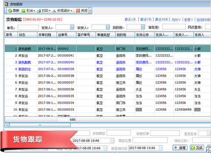This screenshot has width=211, height=153.
Task: Click inside the 单号 input field
Action: [28, 27]
